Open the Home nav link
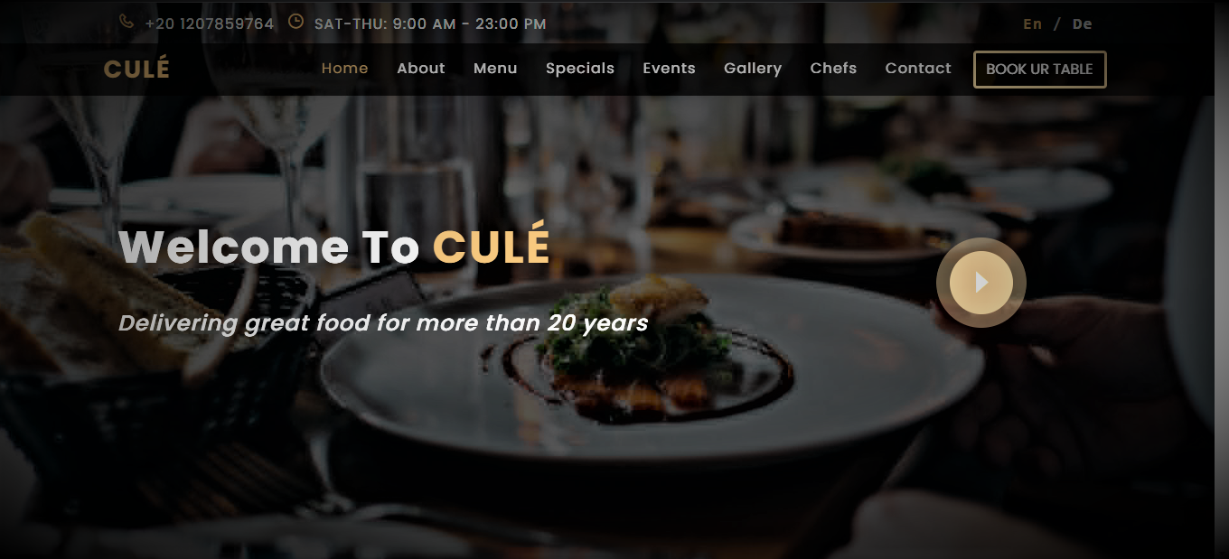Image resolution: width=1229 pixels, height=559 pixels. click(345, 69)
